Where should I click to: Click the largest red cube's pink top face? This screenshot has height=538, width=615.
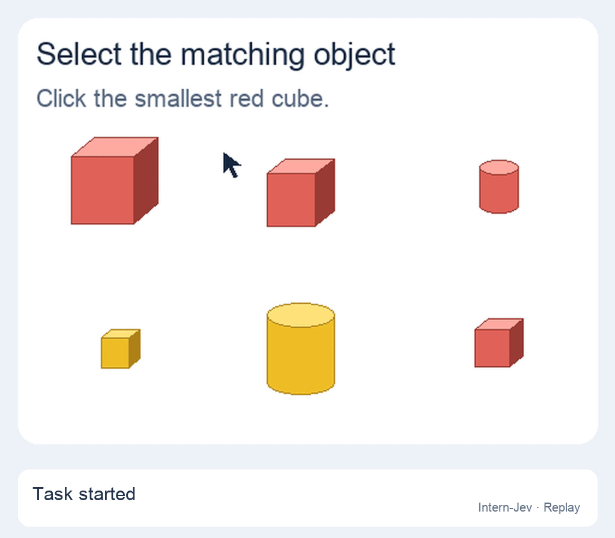coord(115,147)
